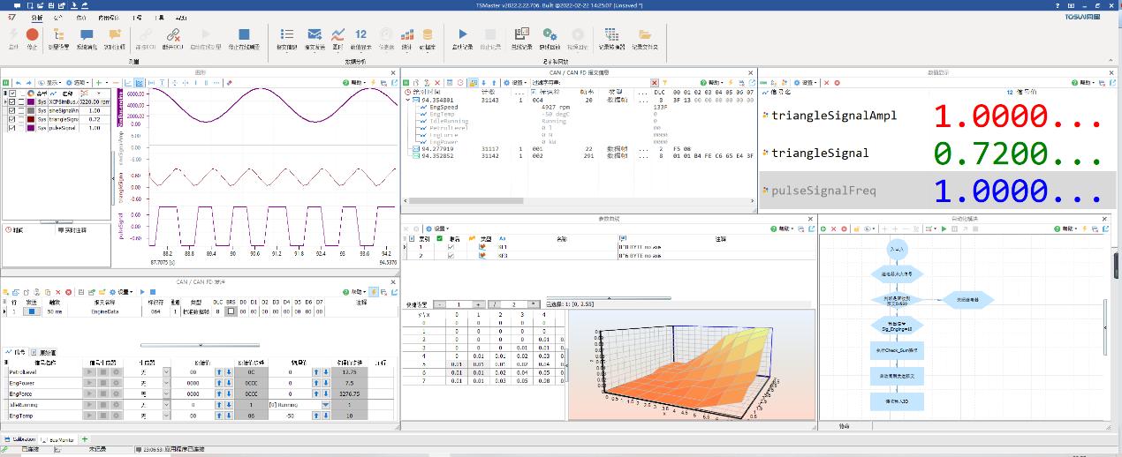Toggle checkbox for triangleSignal in graph list
Image resolution: width=1122 pixels, height=457 pixels.
[11, 119]
